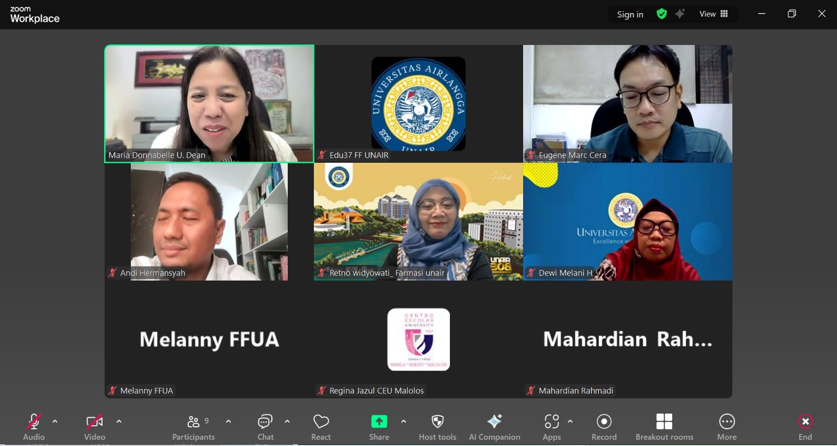Open Breakout rooms
The height and width of the screenshot is (446, 837).
click(x=664, y=427)
